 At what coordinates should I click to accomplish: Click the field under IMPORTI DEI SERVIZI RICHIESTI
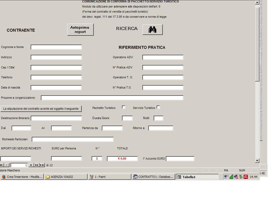click(16, 159)
